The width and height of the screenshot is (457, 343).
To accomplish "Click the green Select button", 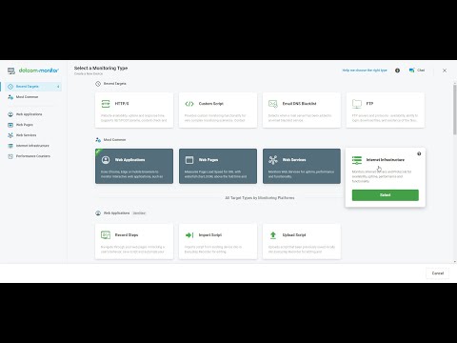I will coord(386,195).
